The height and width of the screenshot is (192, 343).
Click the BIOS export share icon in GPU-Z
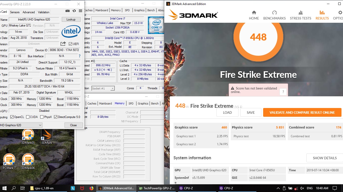point(63,44)
